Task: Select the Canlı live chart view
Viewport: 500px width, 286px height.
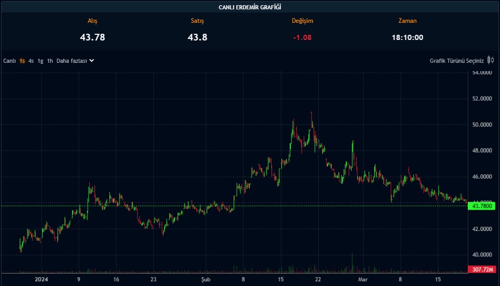Action: (x=9, y=61)
